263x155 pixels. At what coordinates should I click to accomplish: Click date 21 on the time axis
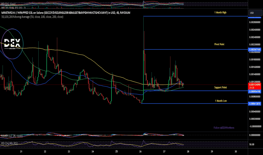point(21,152)
